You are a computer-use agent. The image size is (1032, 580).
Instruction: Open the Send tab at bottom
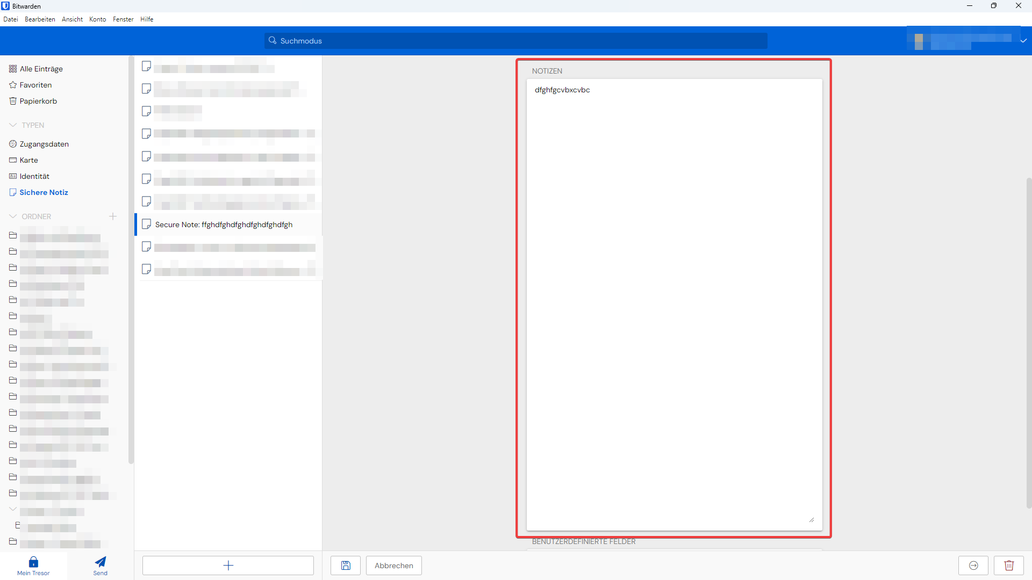[x=101, y=566]
